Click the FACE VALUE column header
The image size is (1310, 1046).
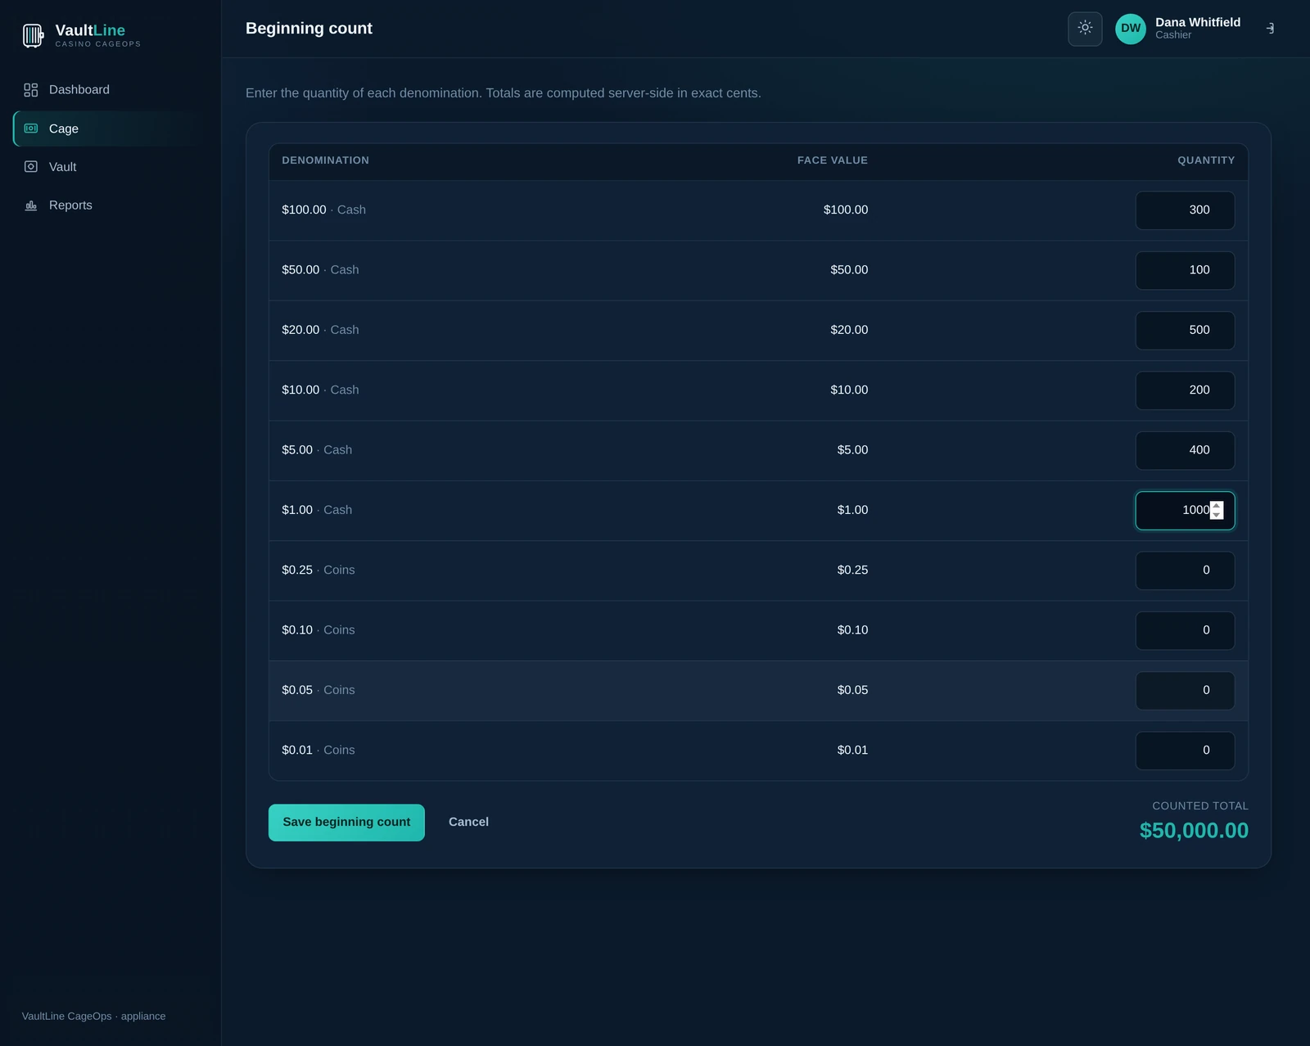tap(832, 160)
